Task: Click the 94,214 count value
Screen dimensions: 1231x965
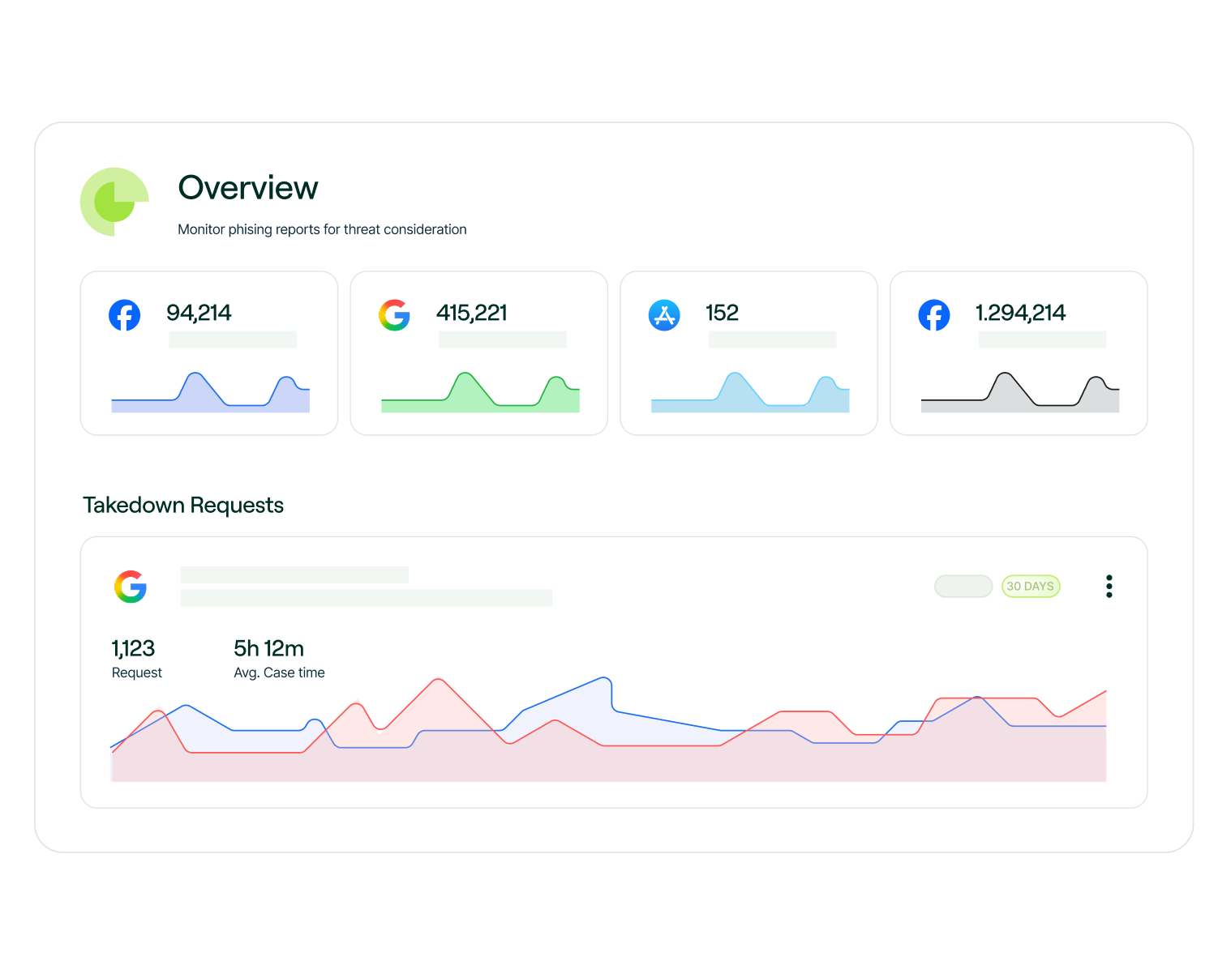Action: [199, 313]
